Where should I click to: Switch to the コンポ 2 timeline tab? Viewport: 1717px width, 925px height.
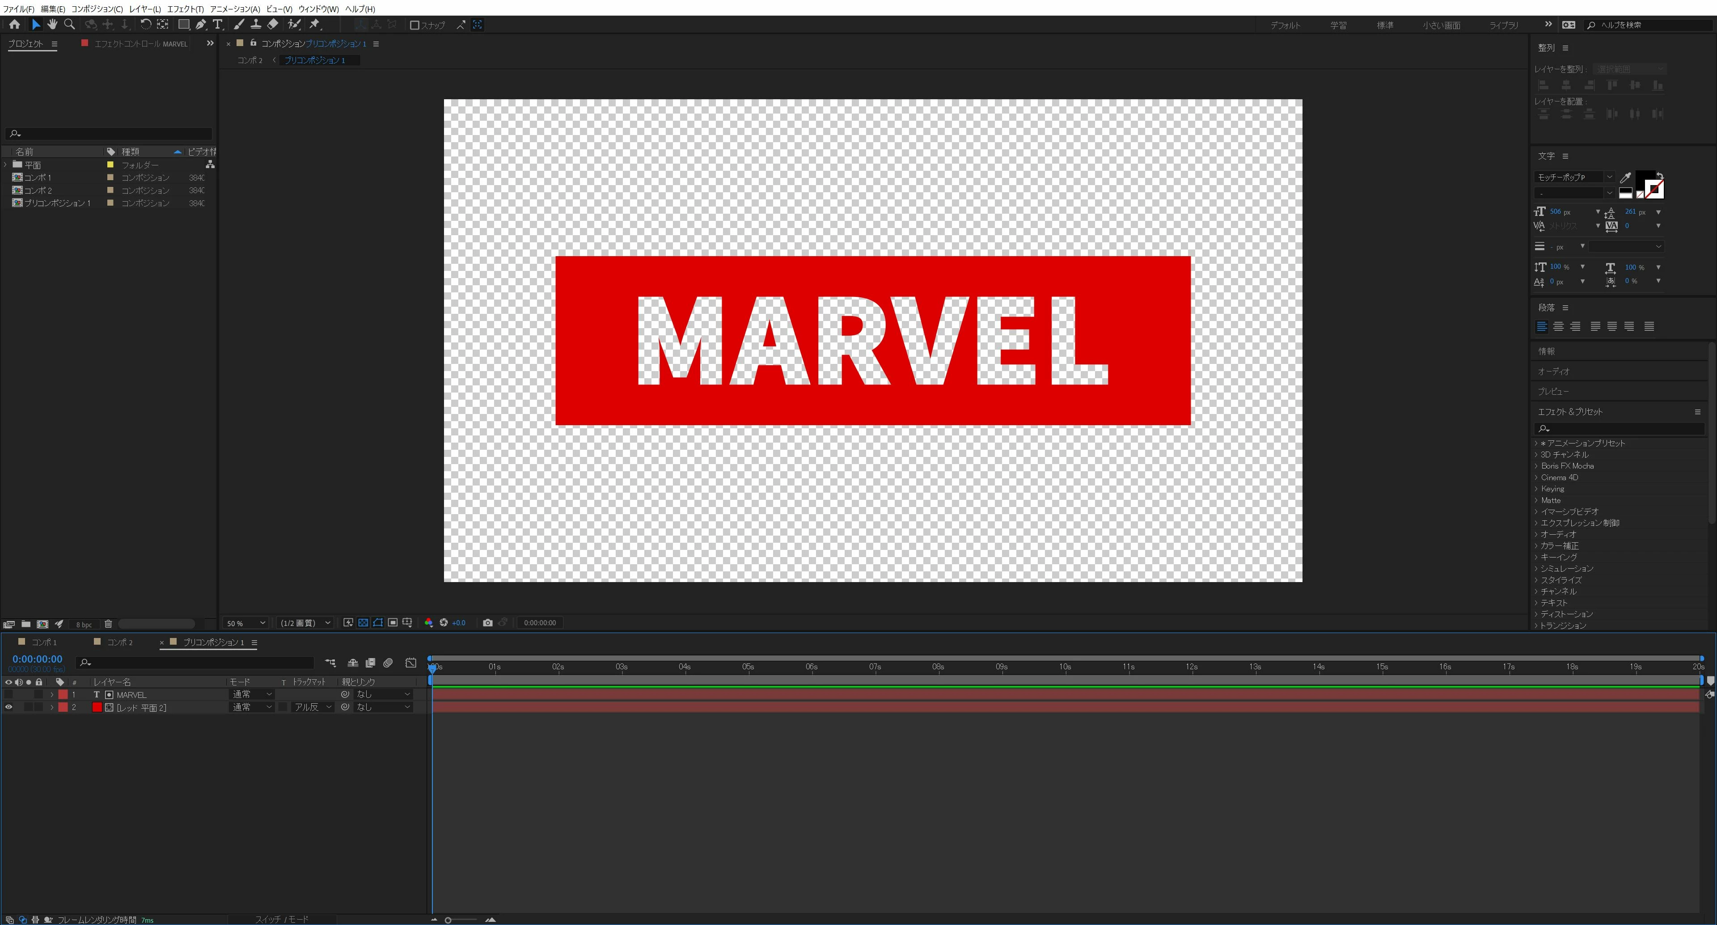[119, 642]
